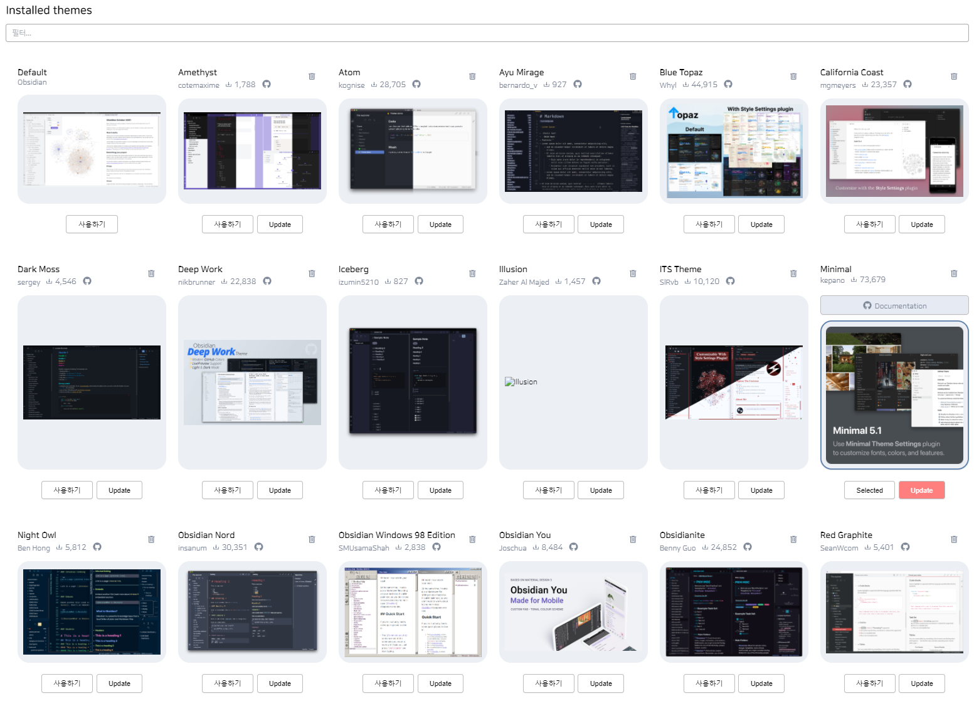
Task: Click Night Owl GitHub icon
Action: tap(97, 547)
